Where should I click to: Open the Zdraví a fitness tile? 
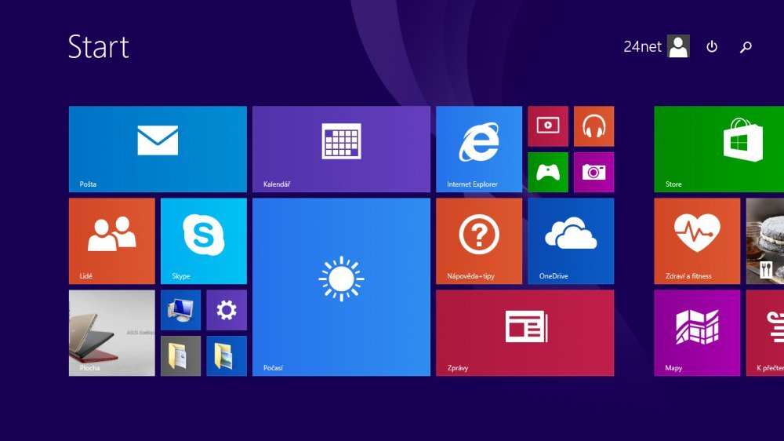tap(697, 241)
